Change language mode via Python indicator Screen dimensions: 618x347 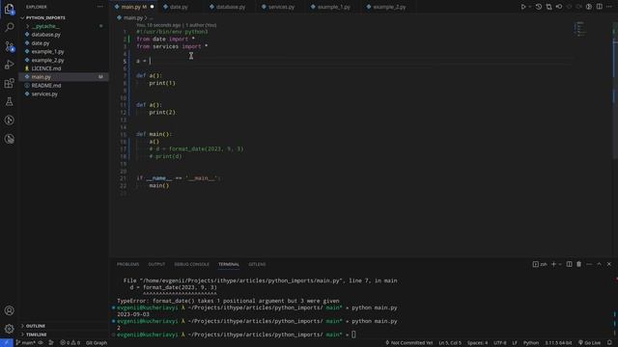[x=531, y=343]
